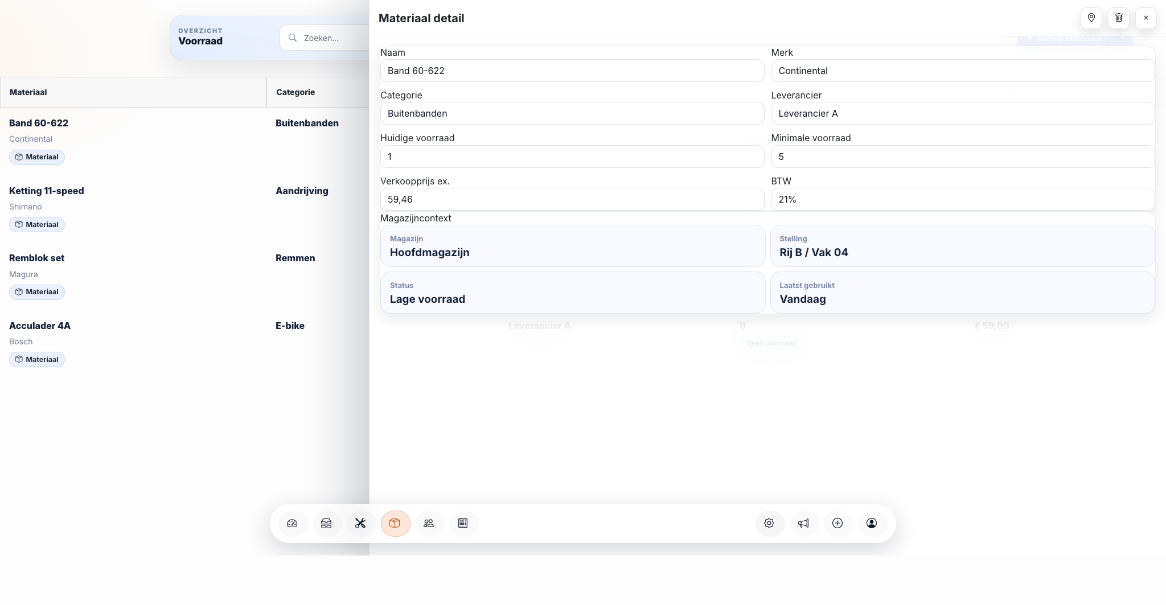Click the plus circle add icon
This screenshot has height=605, width=1166.
click(837, 523)
